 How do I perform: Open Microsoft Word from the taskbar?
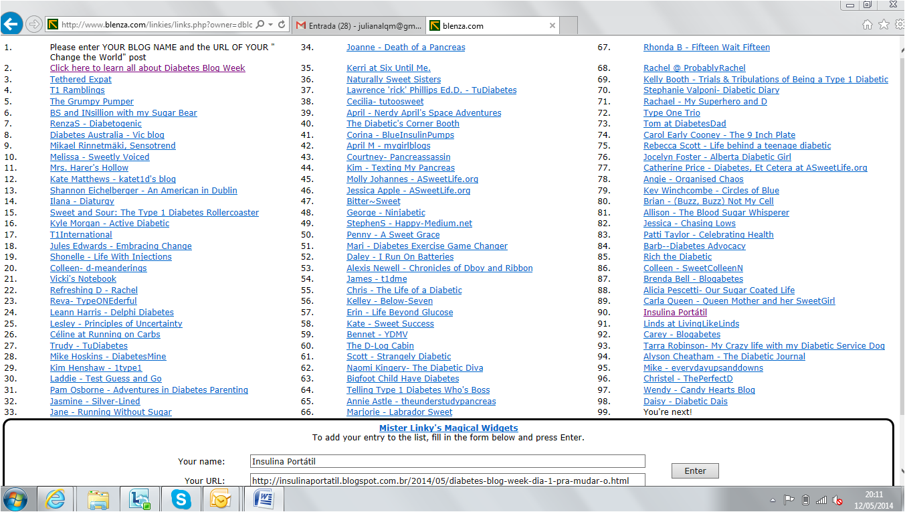[264, 499]
